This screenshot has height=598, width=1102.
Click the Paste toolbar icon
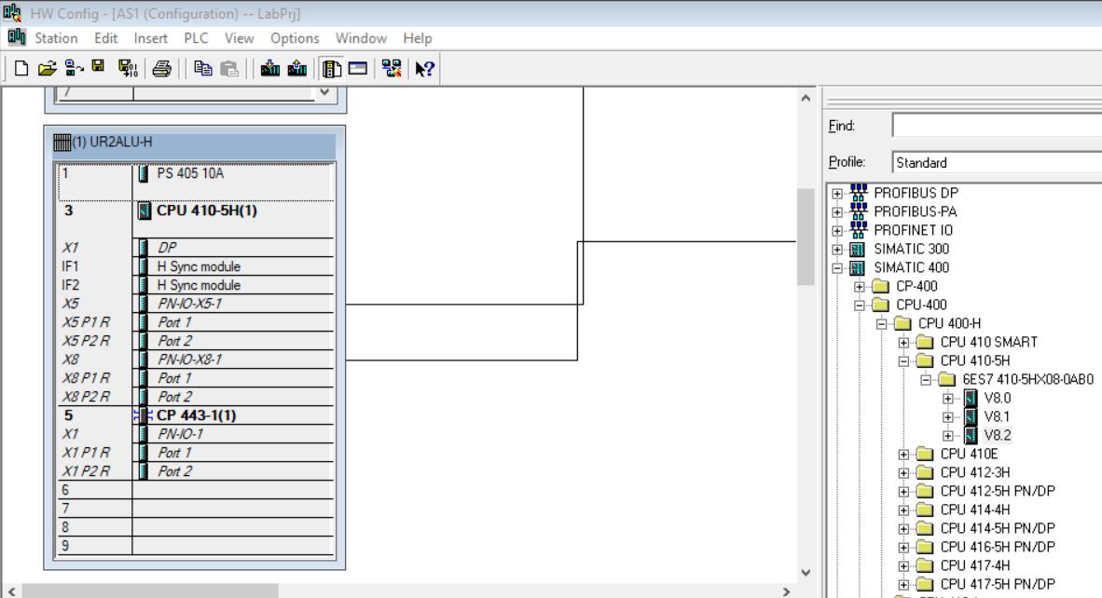pos(229,68)
